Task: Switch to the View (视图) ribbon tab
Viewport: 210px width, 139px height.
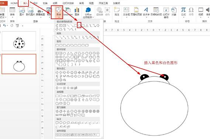Action: (x=91, y=3)
